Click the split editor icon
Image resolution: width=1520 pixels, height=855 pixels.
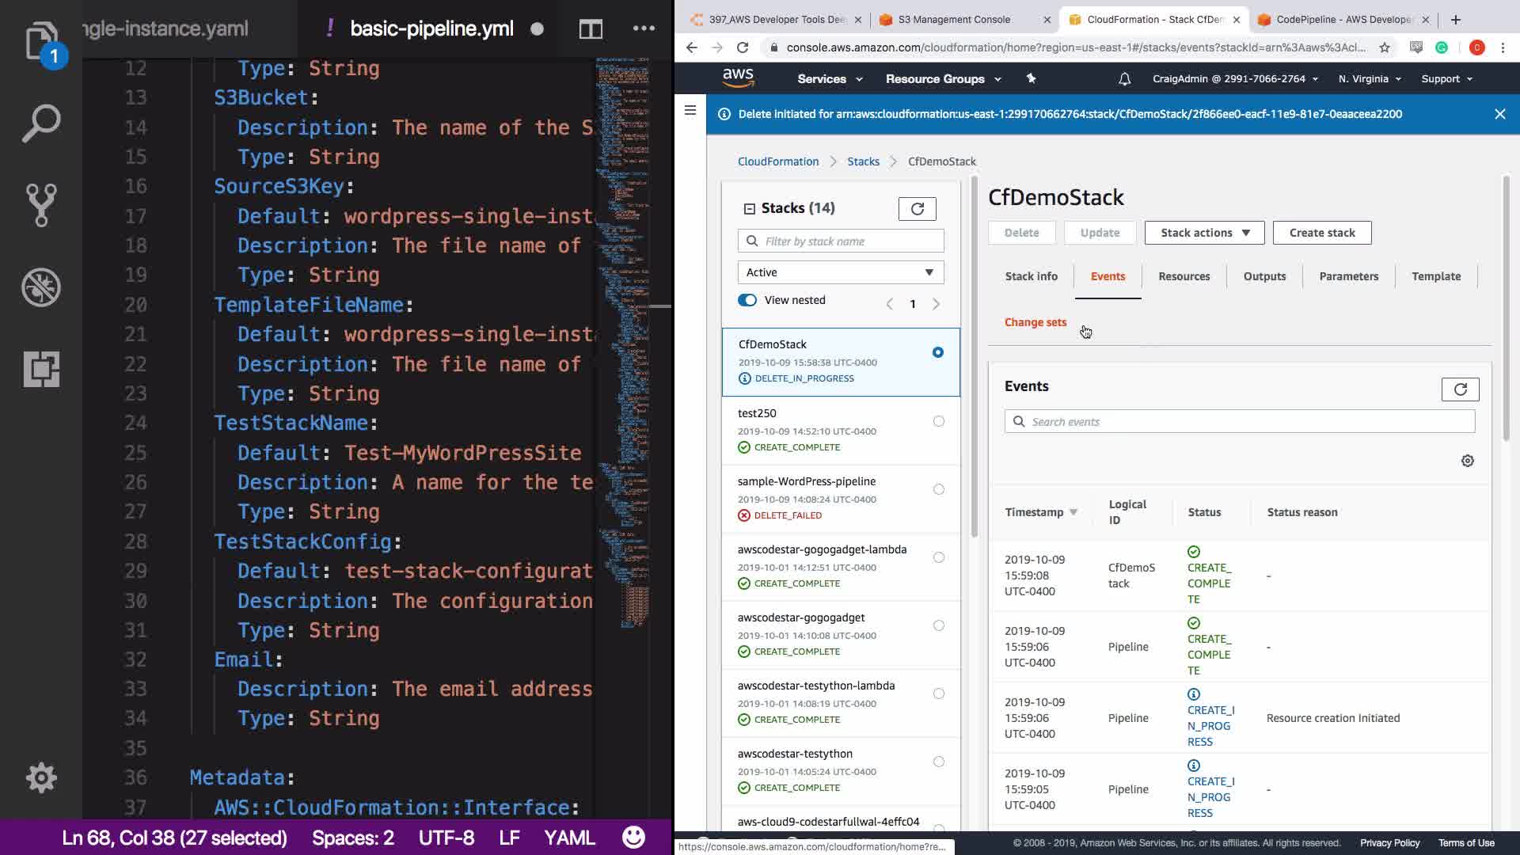591,29
